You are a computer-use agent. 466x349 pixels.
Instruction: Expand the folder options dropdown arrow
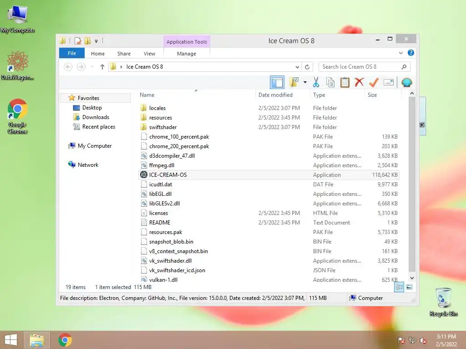click(305, 82)
